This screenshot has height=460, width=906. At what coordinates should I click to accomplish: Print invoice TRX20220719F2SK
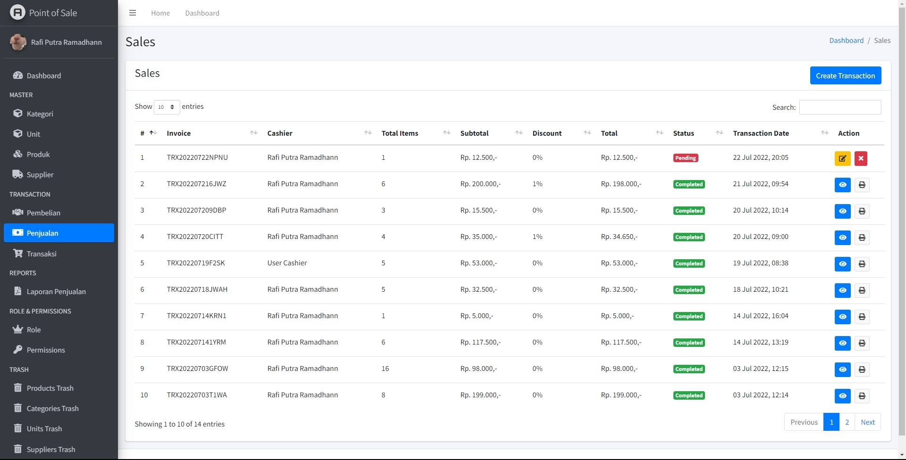[862, 264]
